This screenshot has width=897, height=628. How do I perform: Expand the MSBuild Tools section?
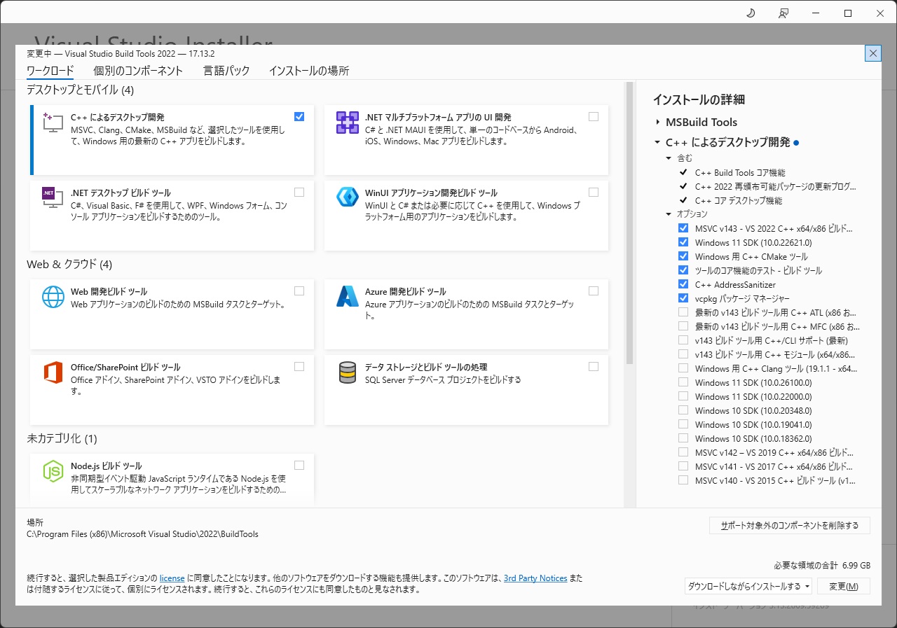[658, 123]
